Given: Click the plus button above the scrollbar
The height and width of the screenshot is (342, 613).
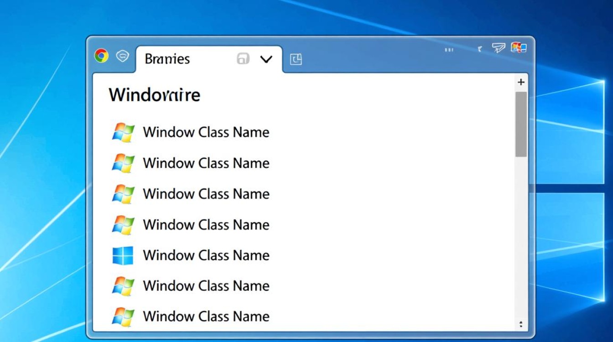Looking at the screenshot, I should tap(521, 82).
